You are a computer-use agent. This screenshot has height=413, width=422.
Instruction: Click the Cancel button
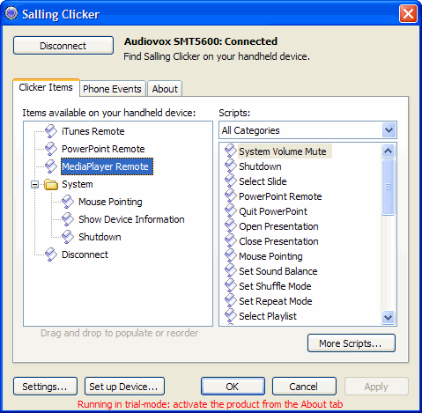304,387
